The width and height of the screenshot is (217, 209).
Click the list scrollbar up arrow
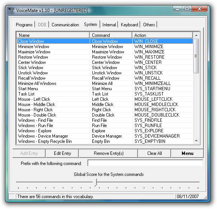point(196,35)
